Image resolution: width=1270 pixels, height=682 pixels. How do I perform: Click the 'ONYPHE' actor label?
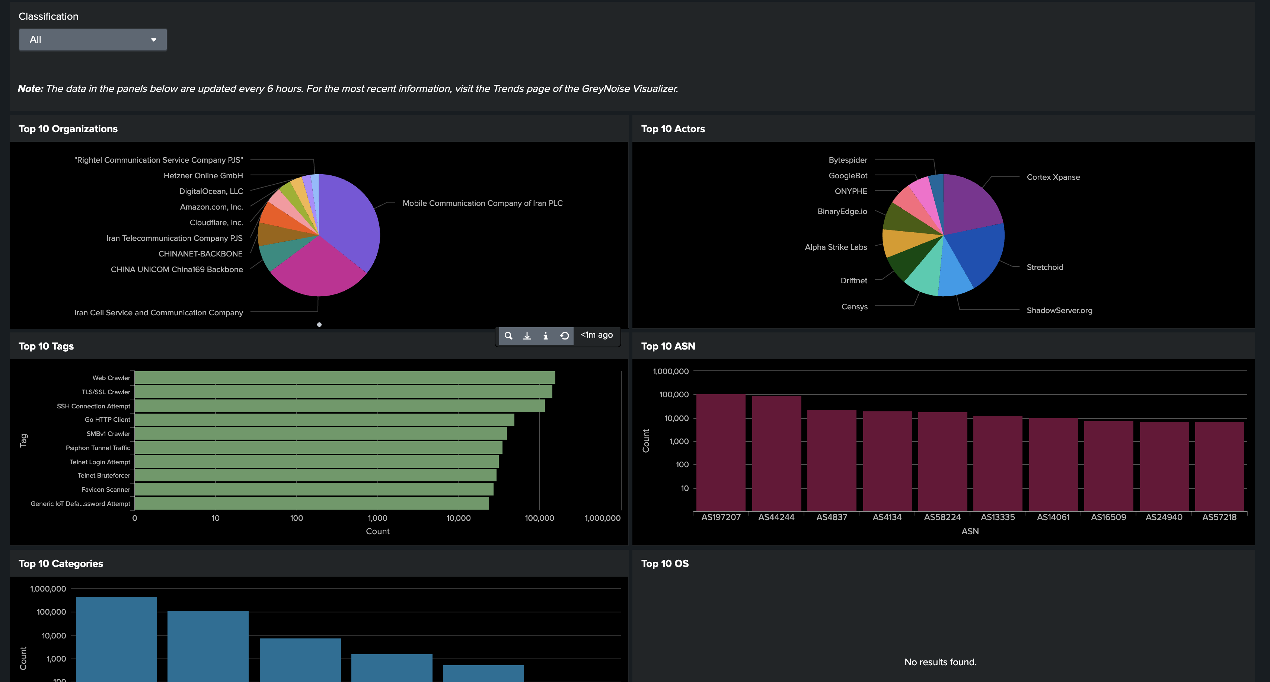(851, 191)
